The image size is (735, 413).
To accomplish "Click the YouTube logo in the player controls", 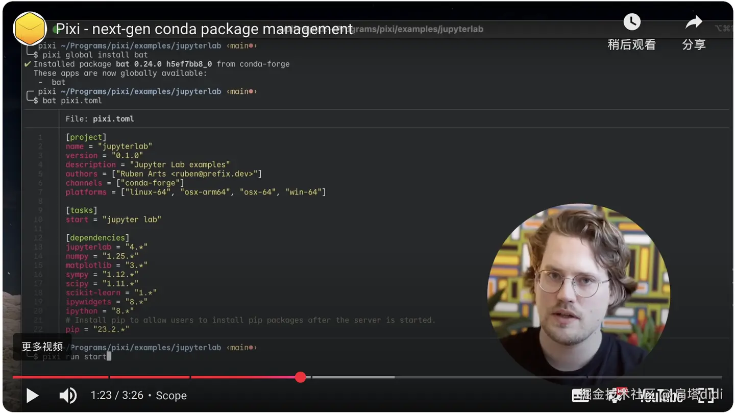I will click(x=661, y=395).
